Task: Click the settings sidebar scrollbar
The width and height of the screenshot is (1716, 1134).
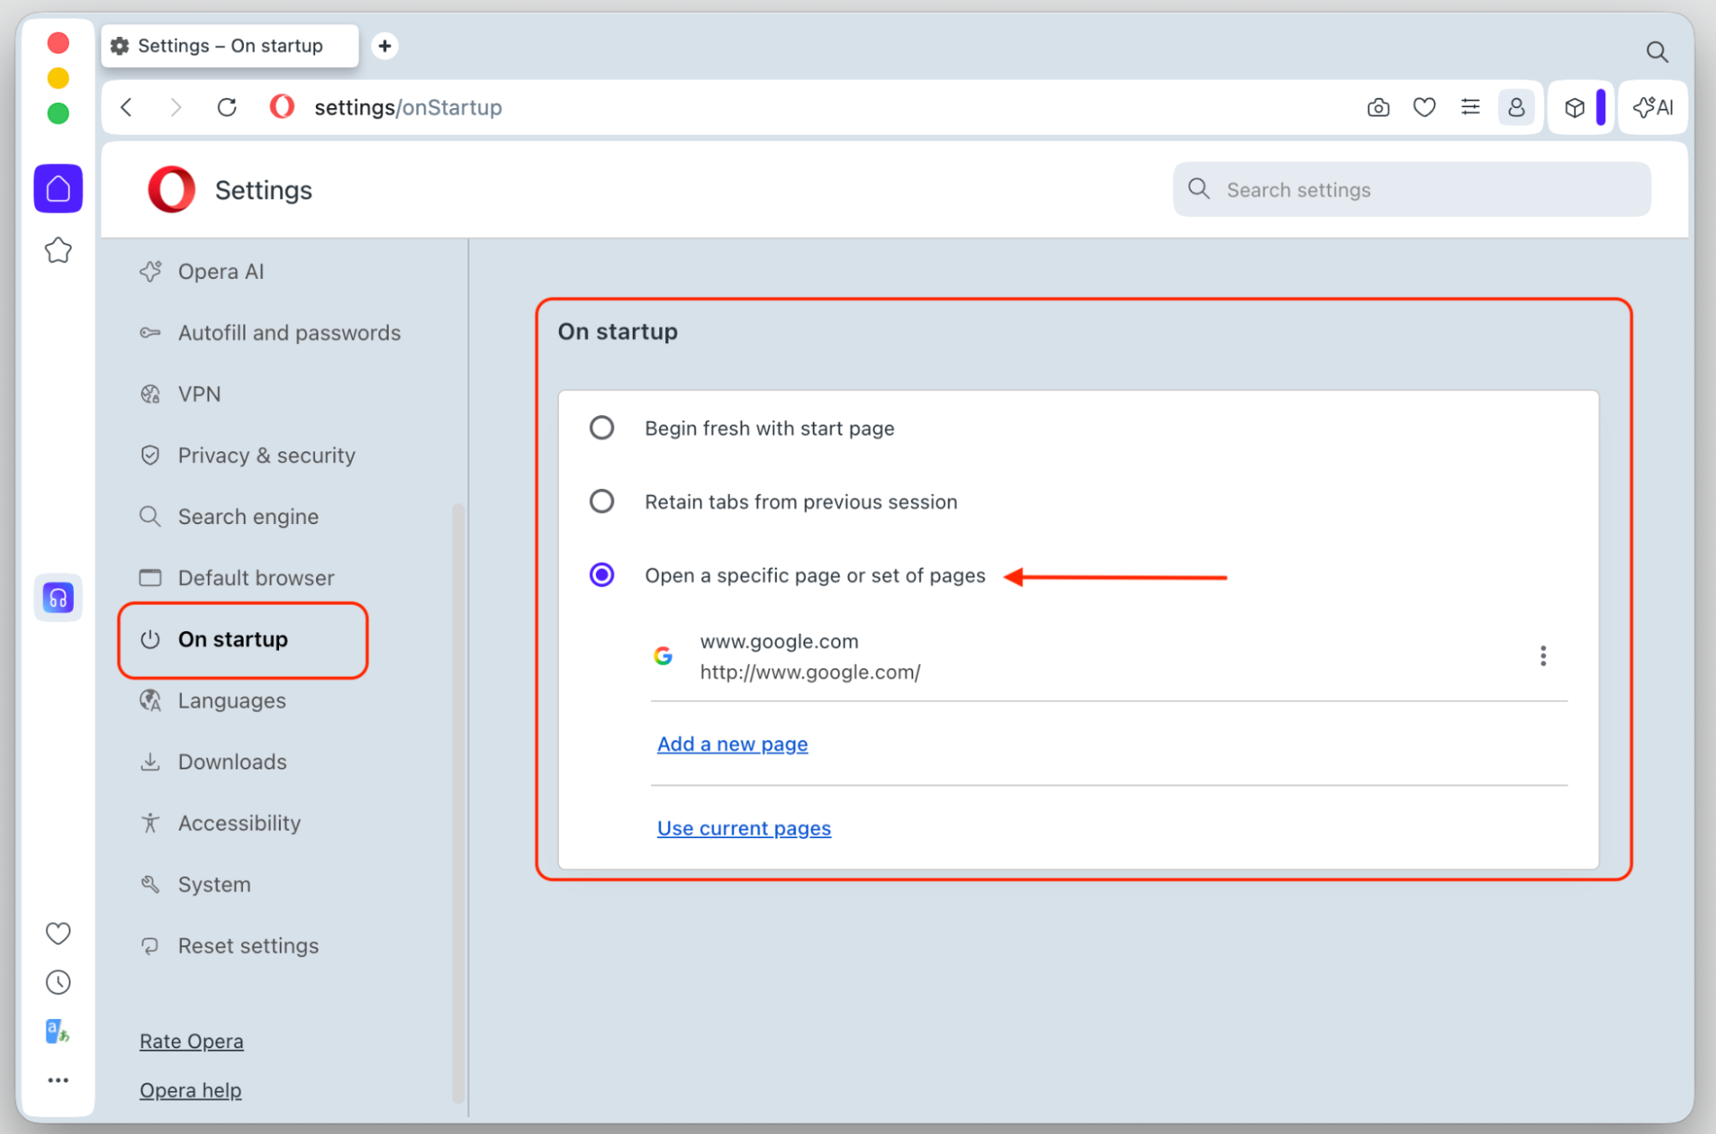Action: [x=458, y=802]
